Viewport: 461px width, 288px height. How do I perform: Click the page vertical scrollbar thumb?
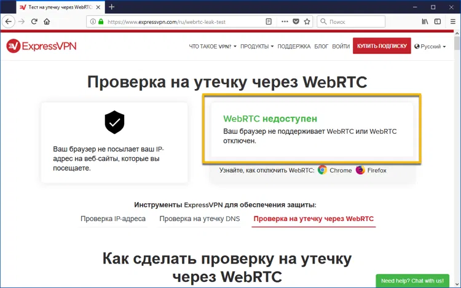point(457,43)
